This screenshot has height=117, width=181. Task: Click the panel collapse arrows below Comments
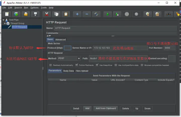click(49, 36)
